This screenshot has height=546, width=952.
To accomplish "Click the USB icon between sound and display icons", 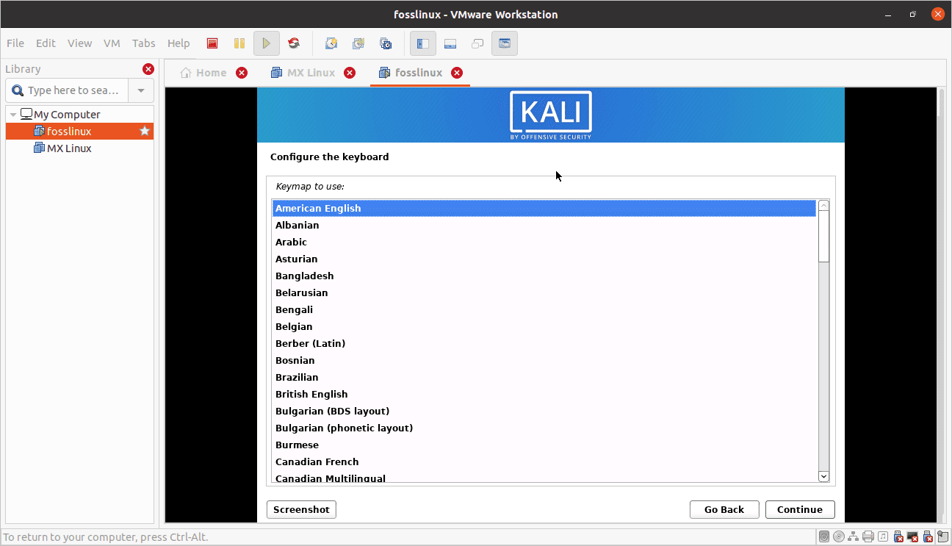I will (898, 536).
